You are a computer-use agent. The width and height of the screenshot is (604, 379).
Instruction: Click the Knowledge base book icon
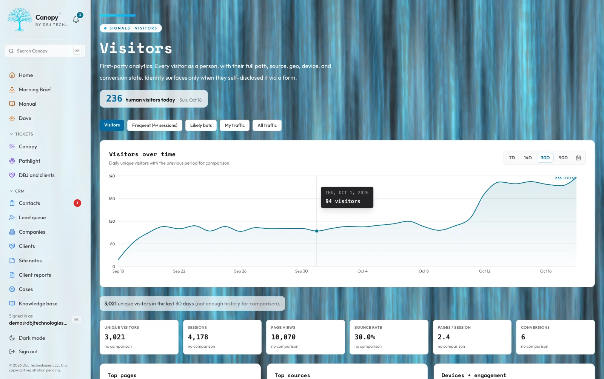[12, 304]
